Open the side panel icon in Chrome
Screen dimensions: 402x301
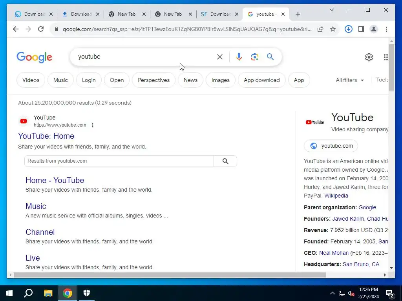click(x=361, y=29)
